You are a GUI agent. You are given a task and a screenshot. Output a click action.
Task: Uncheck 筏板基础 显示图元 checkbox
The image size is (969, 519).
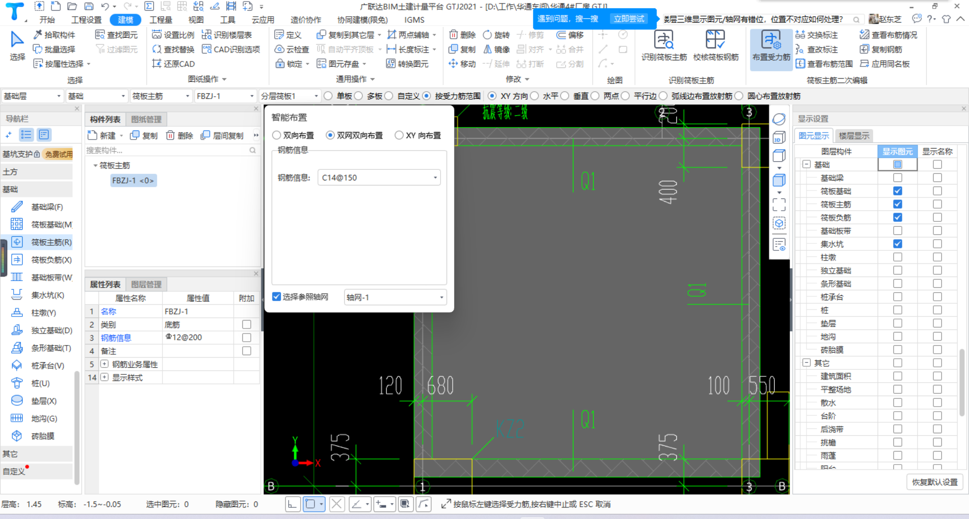pos(897,191)
